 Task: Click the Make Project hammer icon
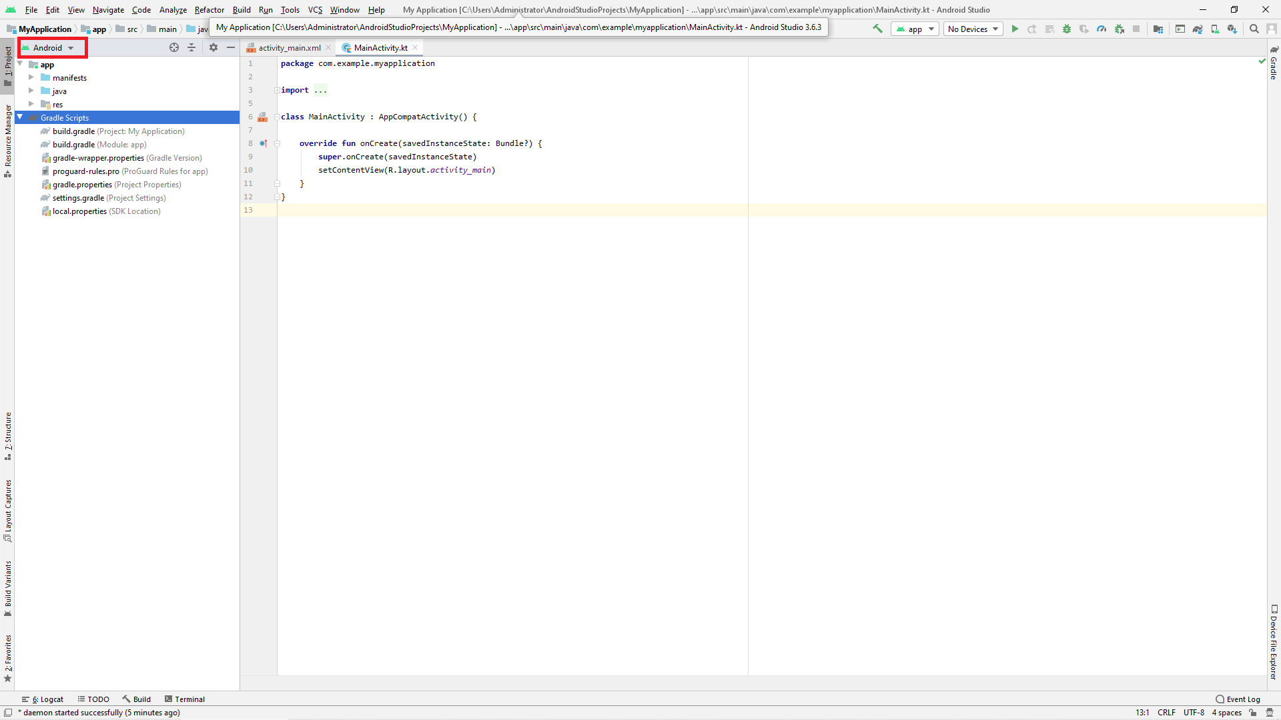click(877, 29)
